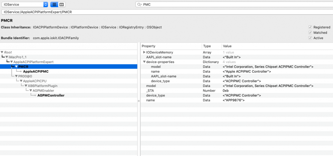Viewport: 333px width, 156px height.
Task: Collapse the device-properties dictionary
Action: tap(144, 62)
